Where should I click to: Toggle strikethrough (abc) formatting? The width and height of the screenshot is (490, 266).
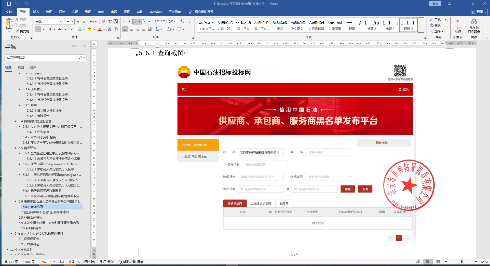pos(60,29)
